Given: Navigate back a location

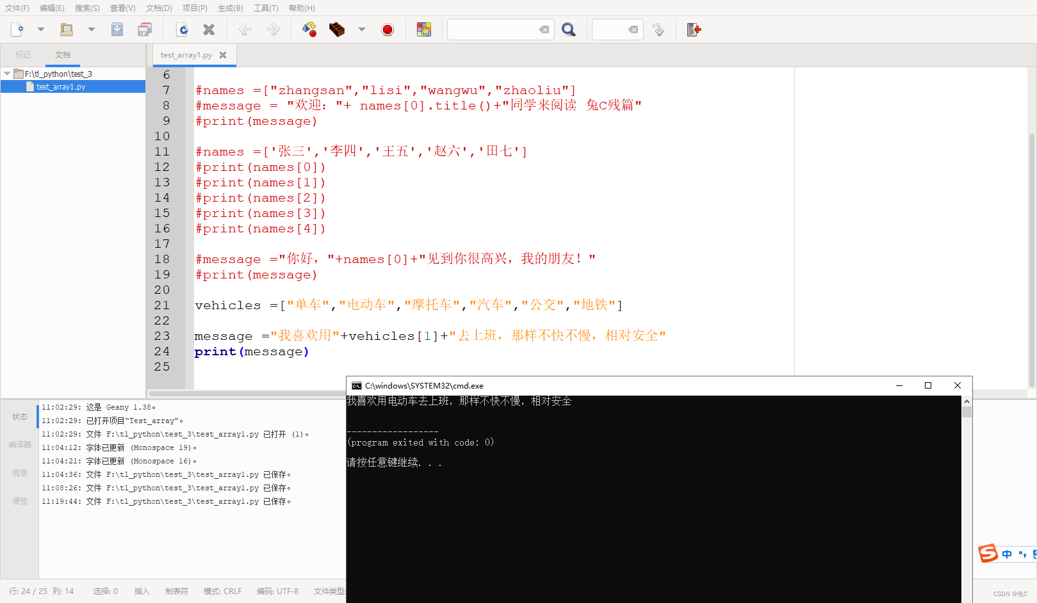Looking at the screenshot, I should 245,29.
